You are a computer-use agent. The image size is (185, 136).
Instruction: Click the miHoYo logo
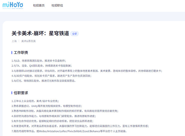[13, 5]
